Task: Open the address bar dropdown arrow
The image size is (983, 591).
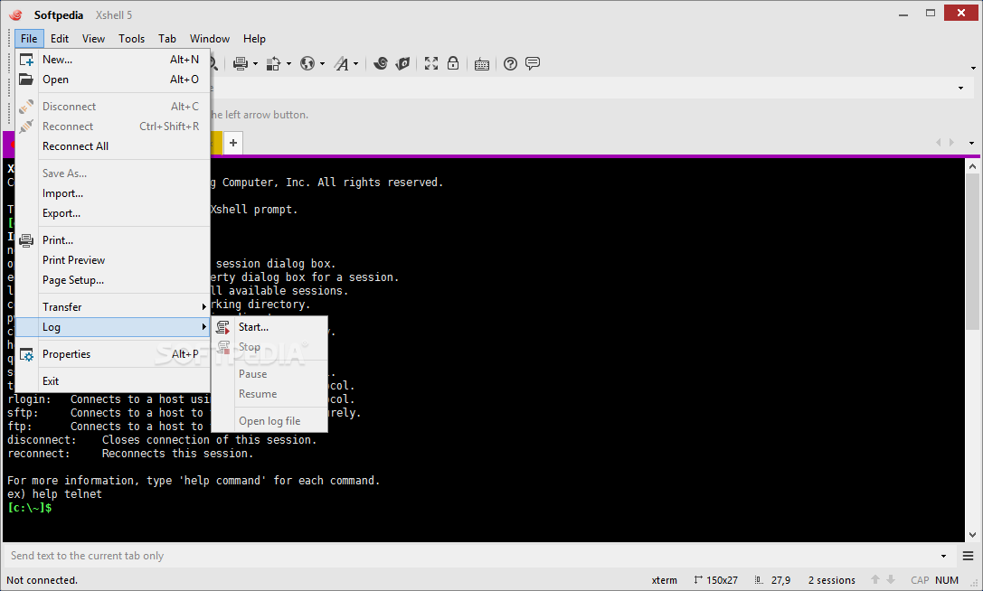Action: click(x=960, y=89)
